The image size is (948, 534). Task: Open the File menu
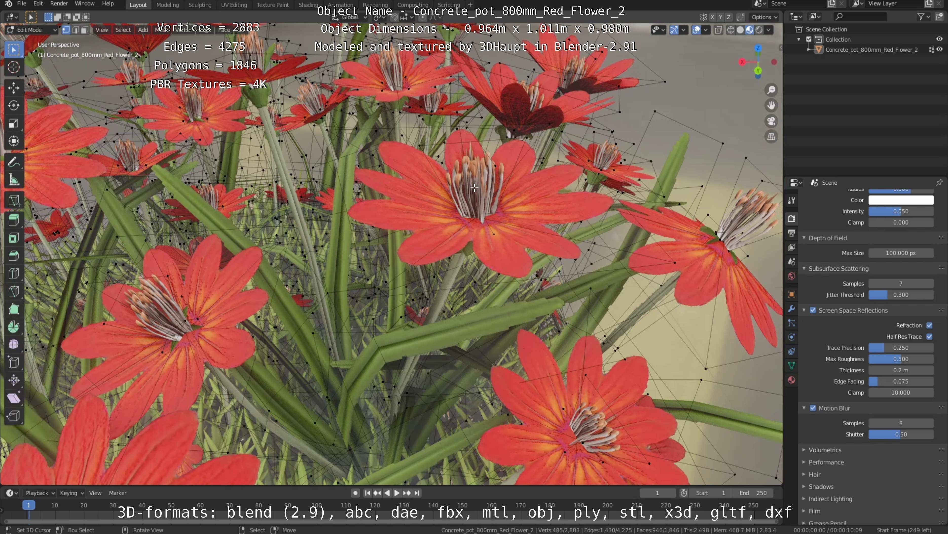[x=22, y=4]
